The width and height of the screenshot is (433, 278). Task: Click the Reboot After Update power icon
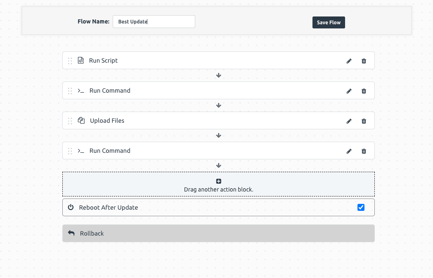[71, 207]
